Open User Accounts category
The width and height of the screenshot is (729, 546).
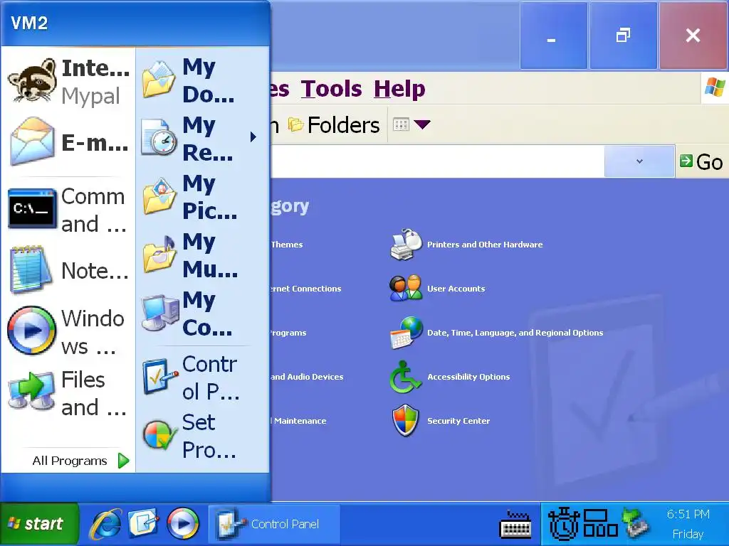pos(456,289)
